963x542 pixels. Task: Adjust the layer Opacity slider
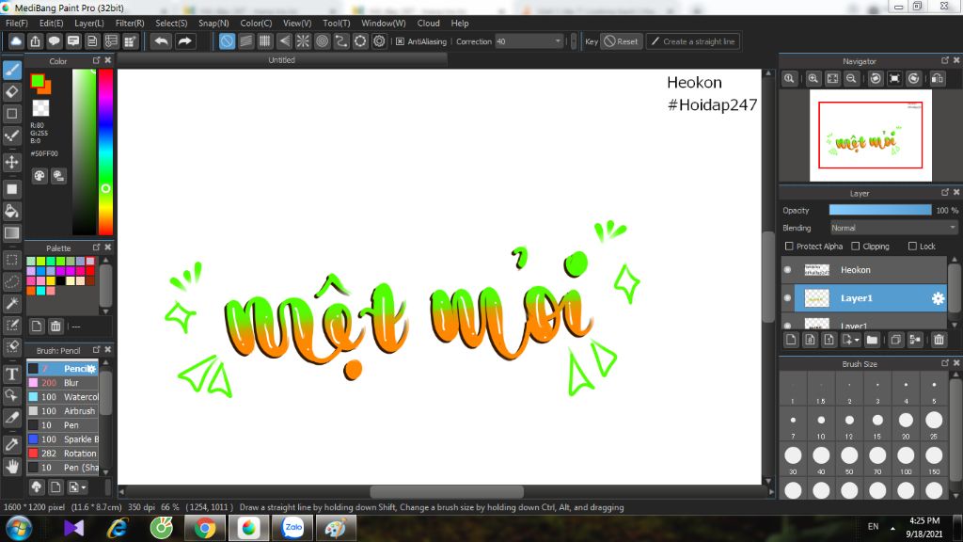point(880,210)
